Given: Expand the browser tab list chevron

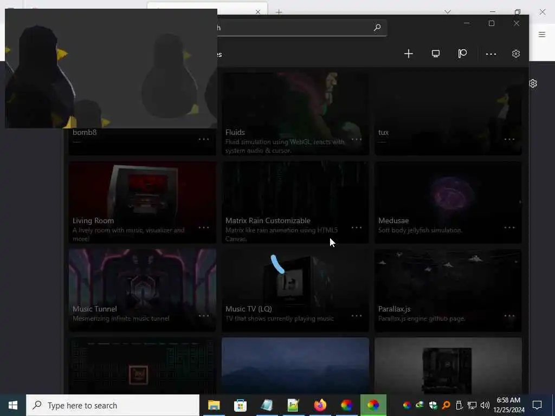Looking at the screenshot, I should pos(448,12).
